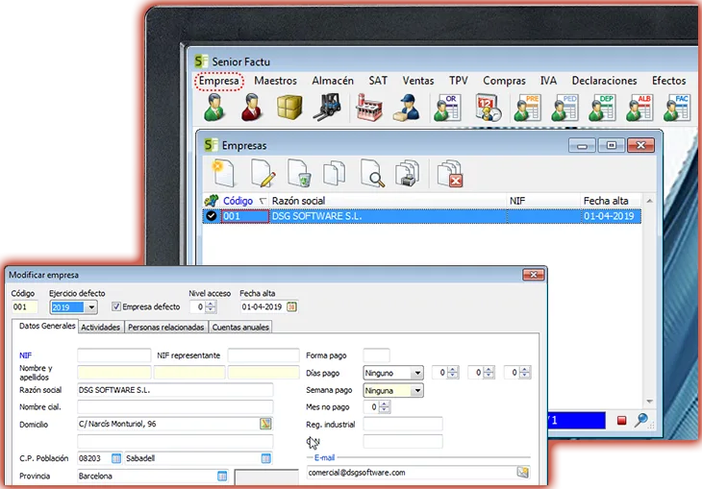Screen dimensions: 702x489
Task: Open the FAC invoices icon
Action: tap(677, 108)
